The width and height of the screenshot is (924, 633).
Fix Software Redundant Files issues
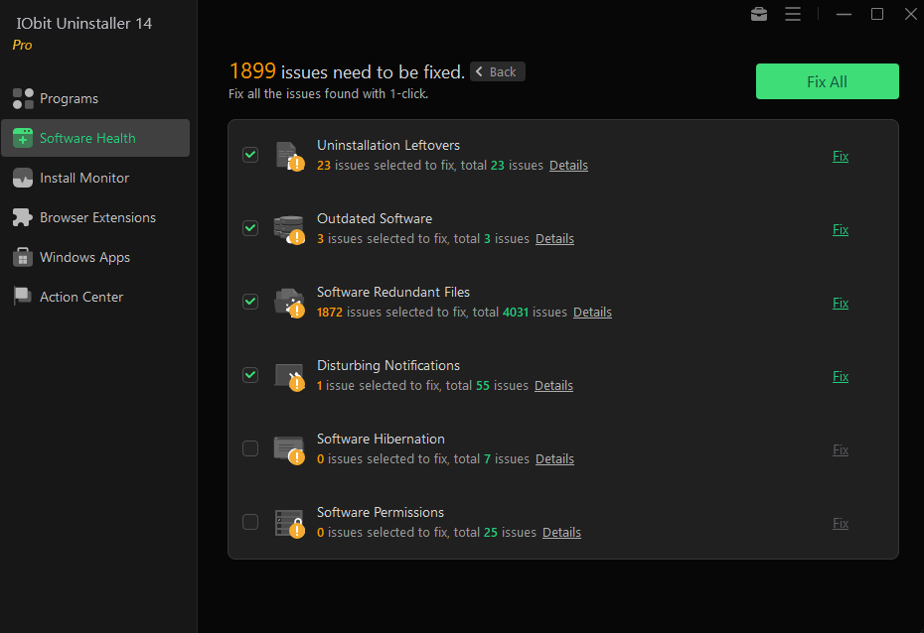[841, 303]
